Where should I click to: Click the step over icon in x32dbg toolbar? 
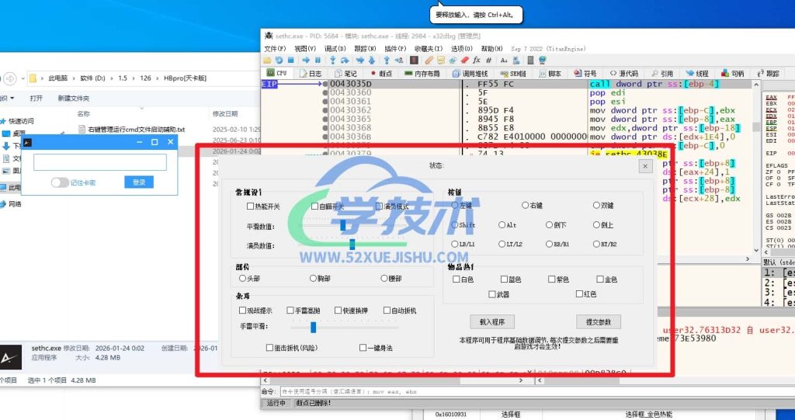click(x=345, y=60)
